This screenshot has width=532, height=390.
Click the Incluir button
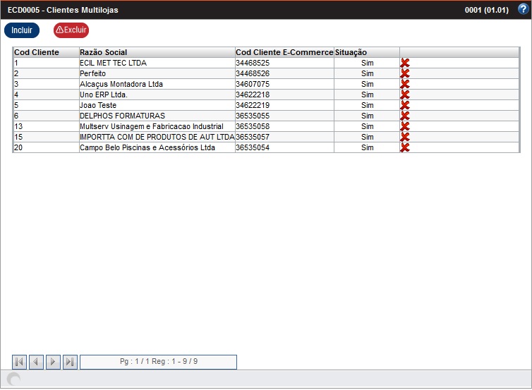click(x=22, y=30)
